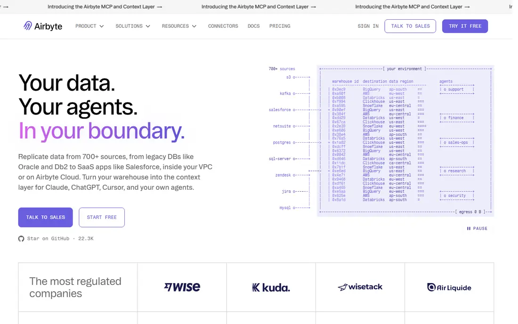Click 'The most regulated companies' text

(75, 287)
